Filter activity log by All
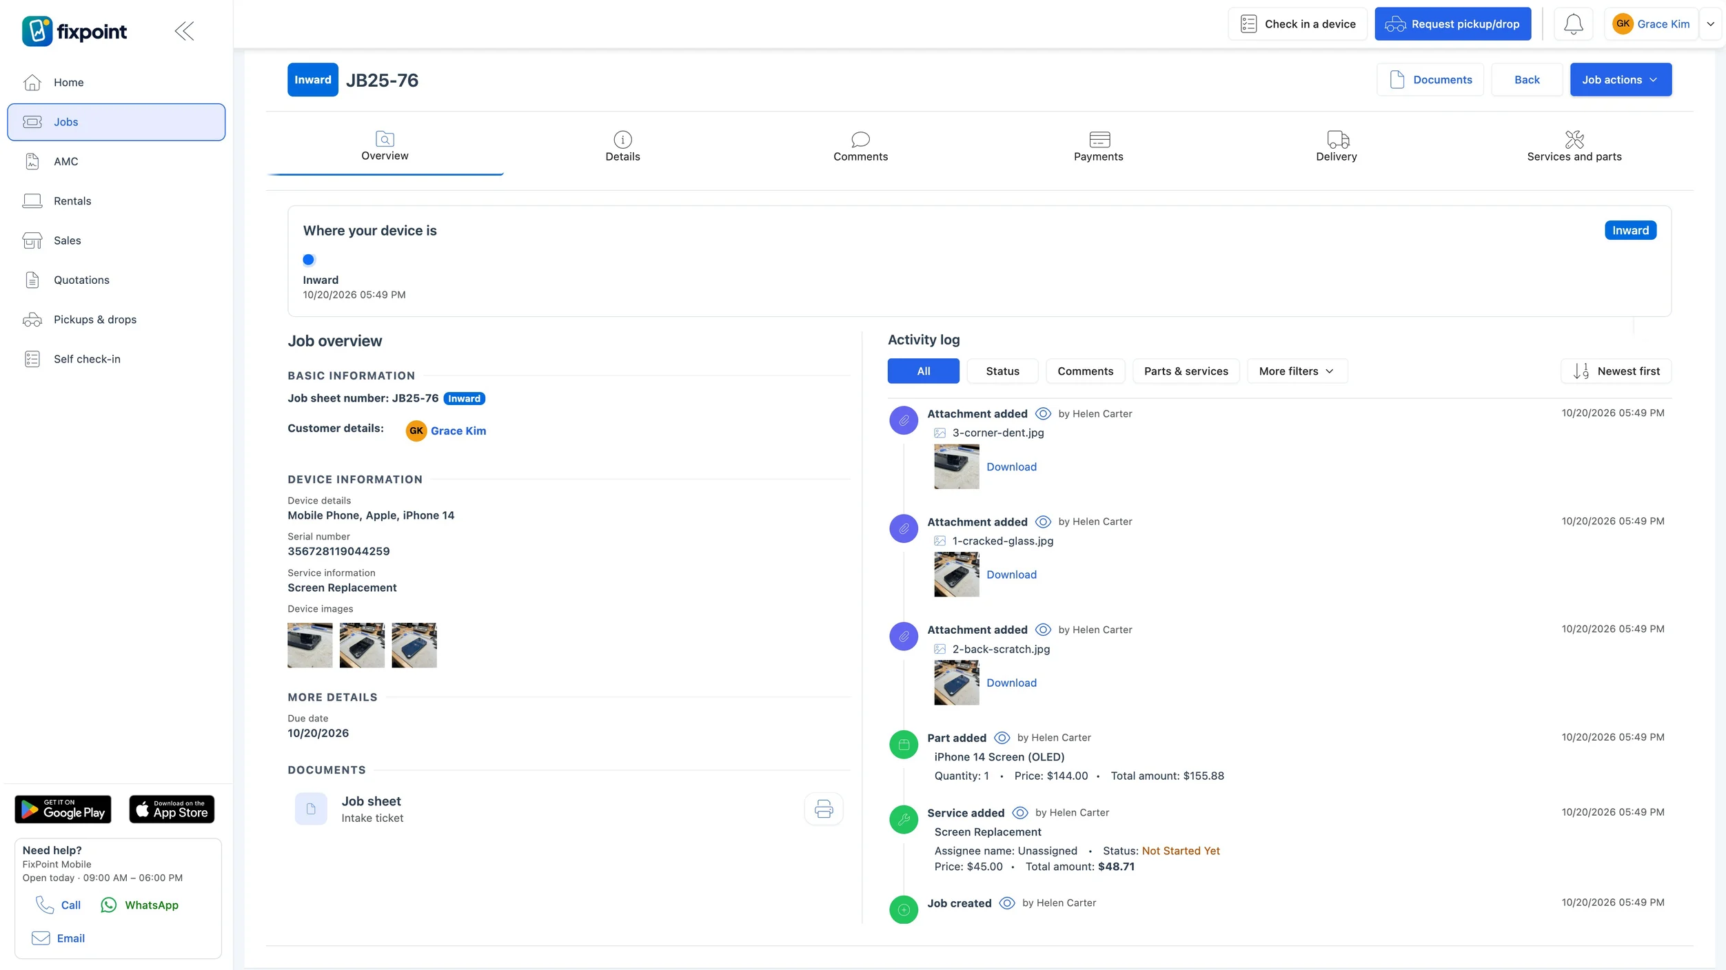Viewport: 1726px width, 970px height. coord(923,371)
